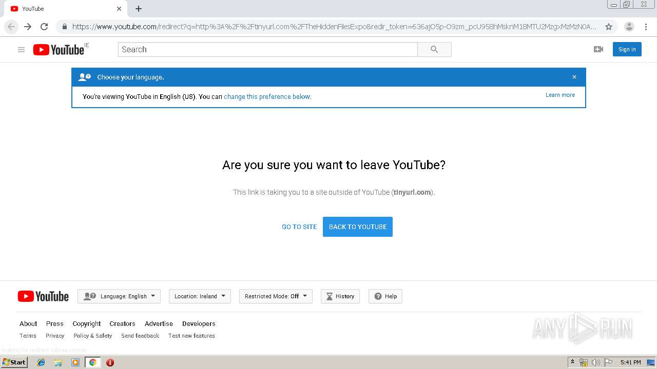This screenshot has width=657, height=369.
Task: Open Help from the footer
Action: click(385, 296)
